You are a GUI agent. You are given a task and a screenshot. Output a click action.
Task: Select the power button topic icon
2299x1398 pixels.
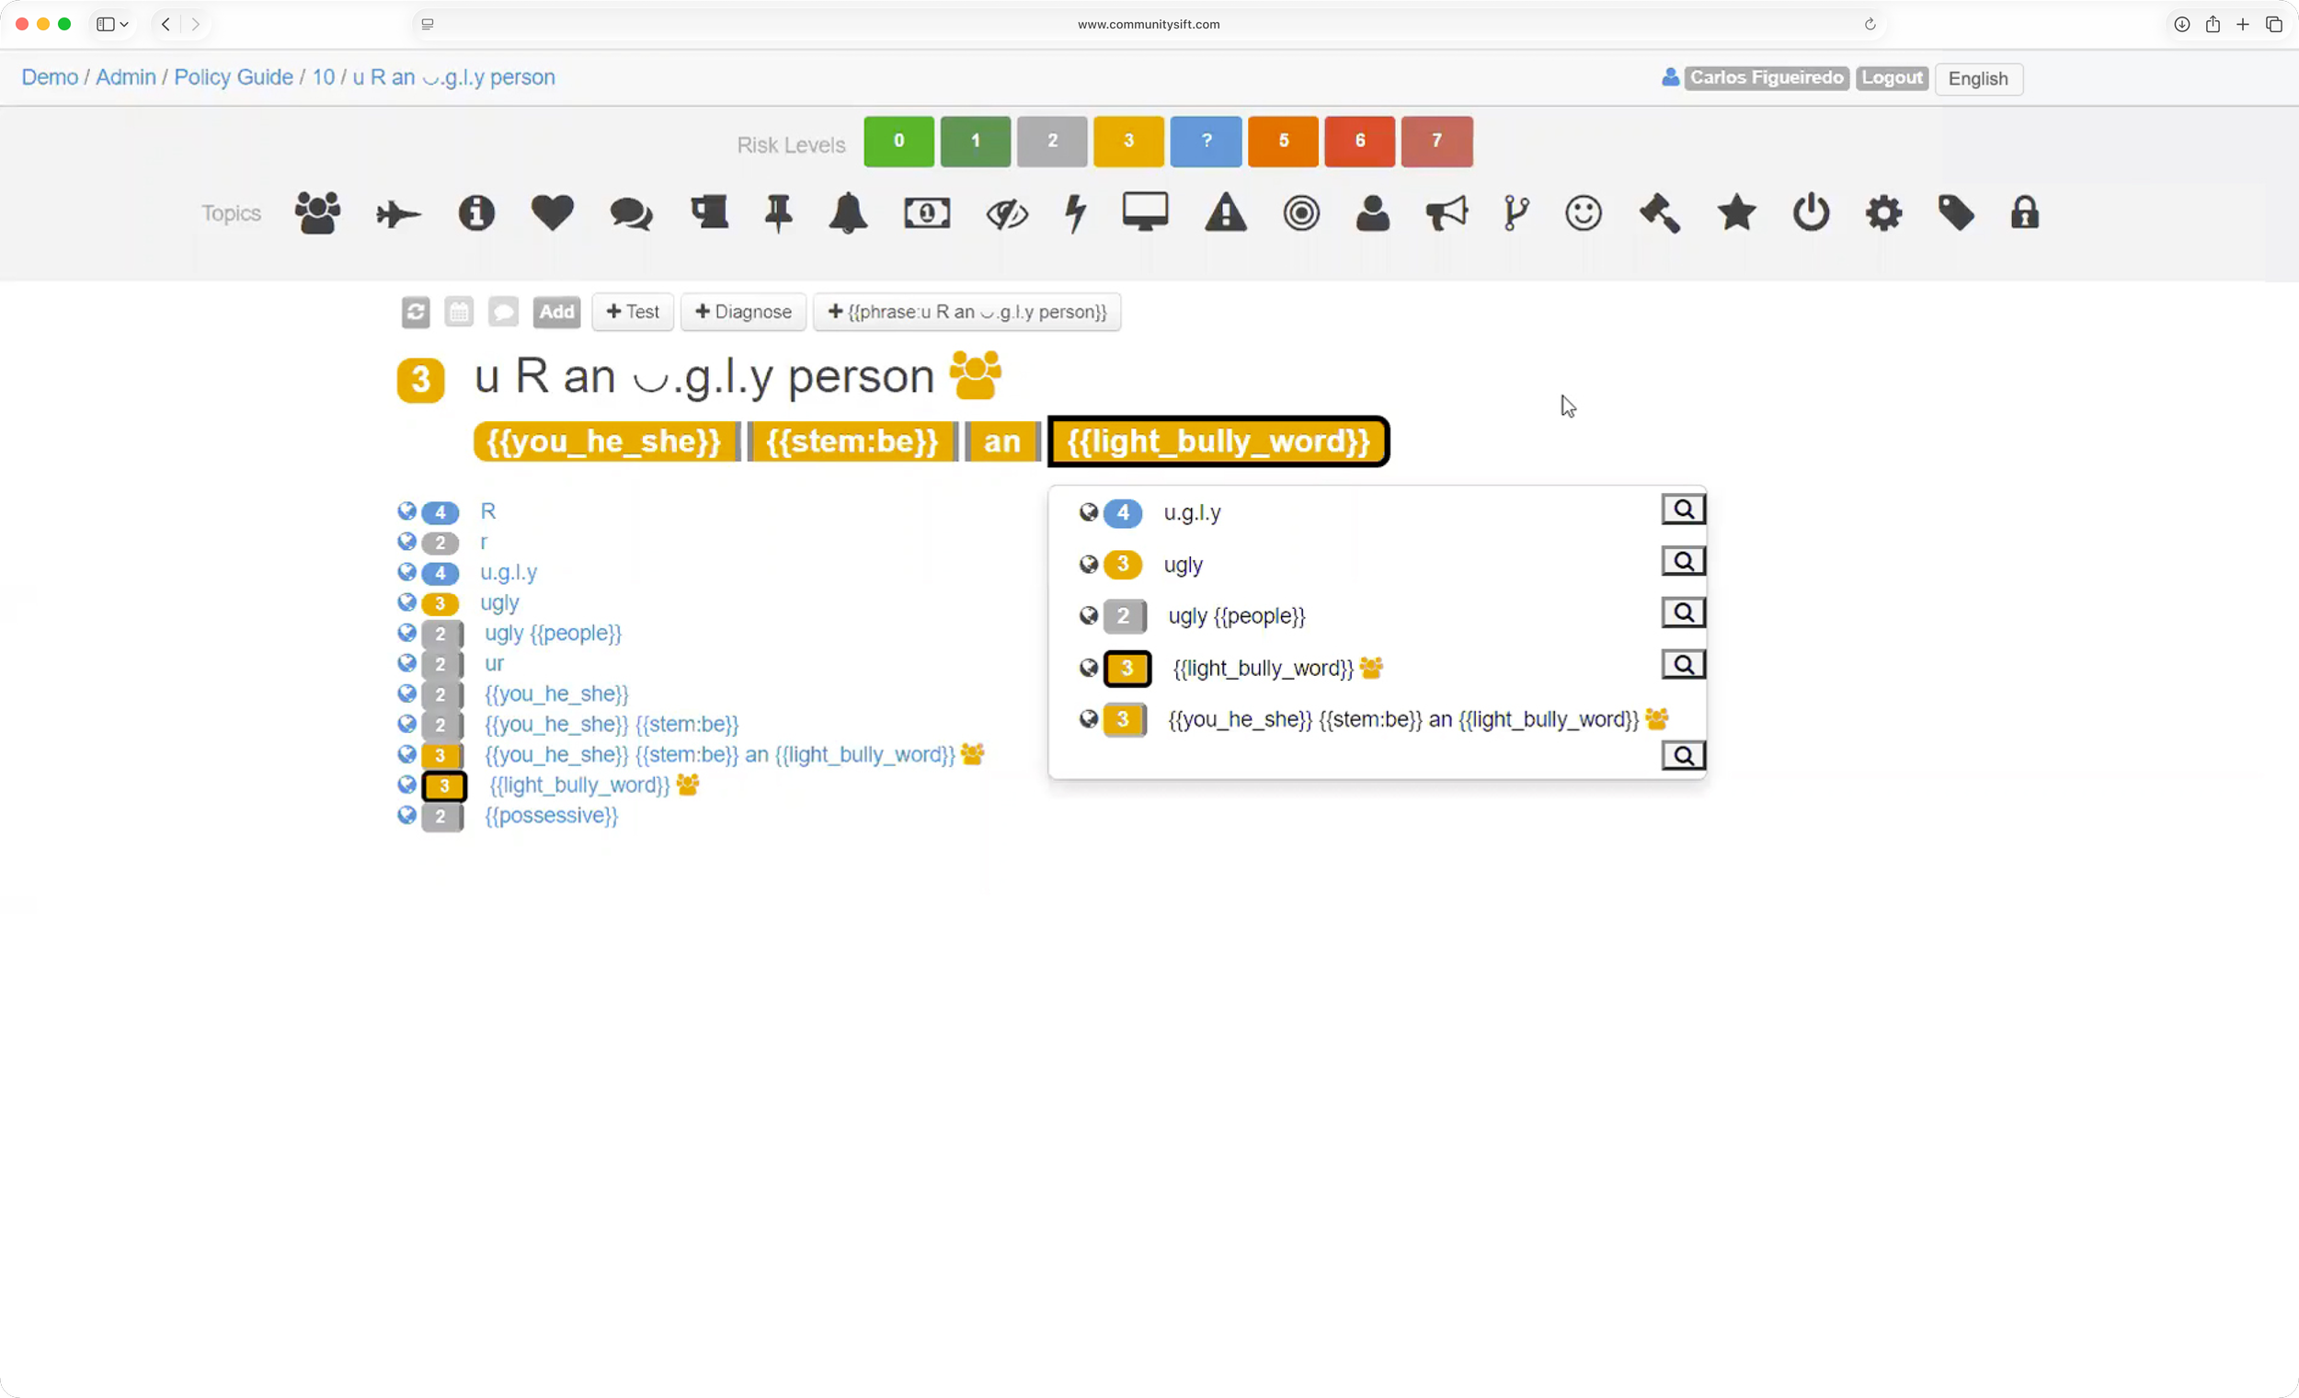click(1810, 212)
